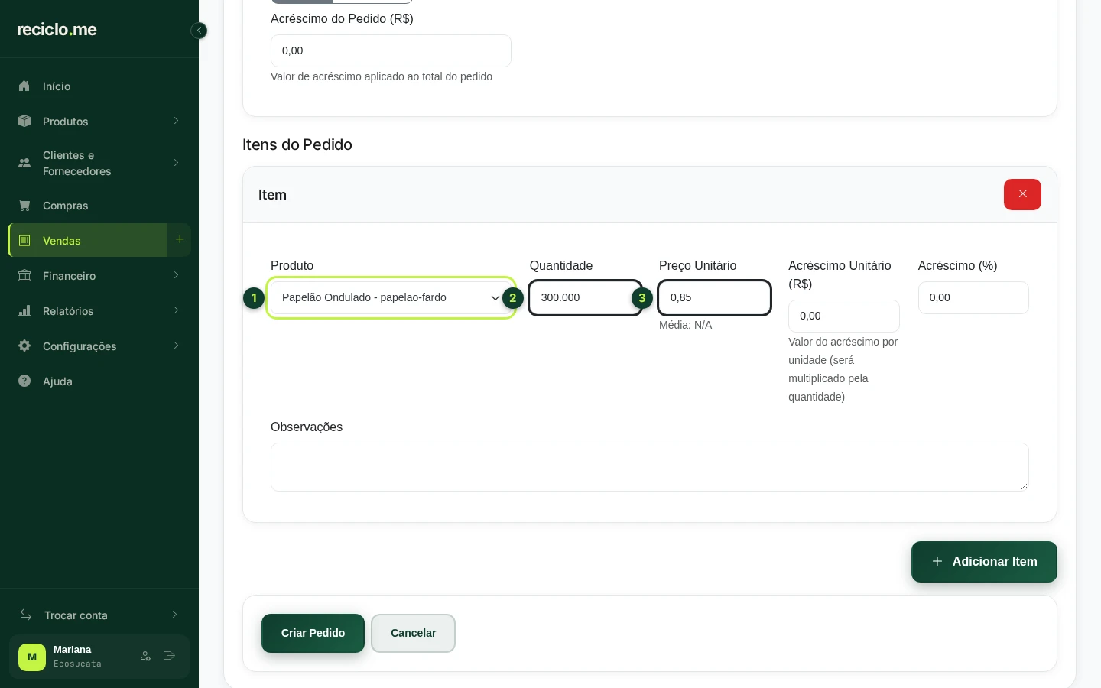Expand the Financeiro submenu chevron
Image resolution: width=1101 pixels, height=688 pixels.
point(176,275)
